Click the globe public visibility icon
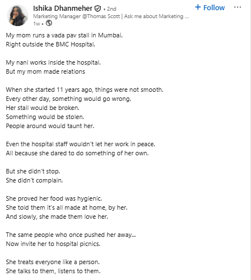This screenshot has height=280, width=251. [x=49, y=23]
